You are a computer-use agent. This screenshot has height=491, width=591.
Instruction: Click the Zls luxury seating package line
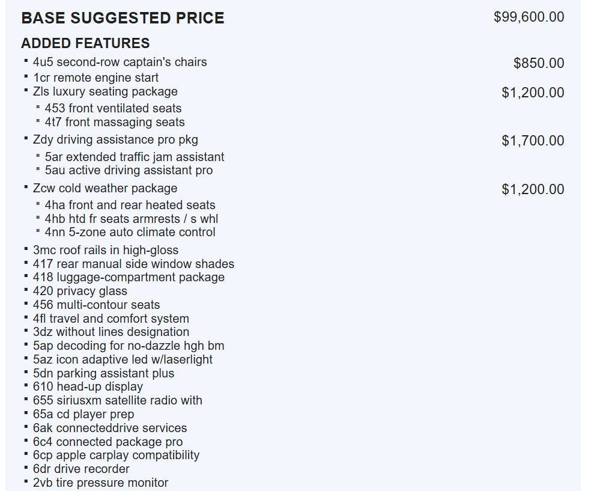point(105,91)
